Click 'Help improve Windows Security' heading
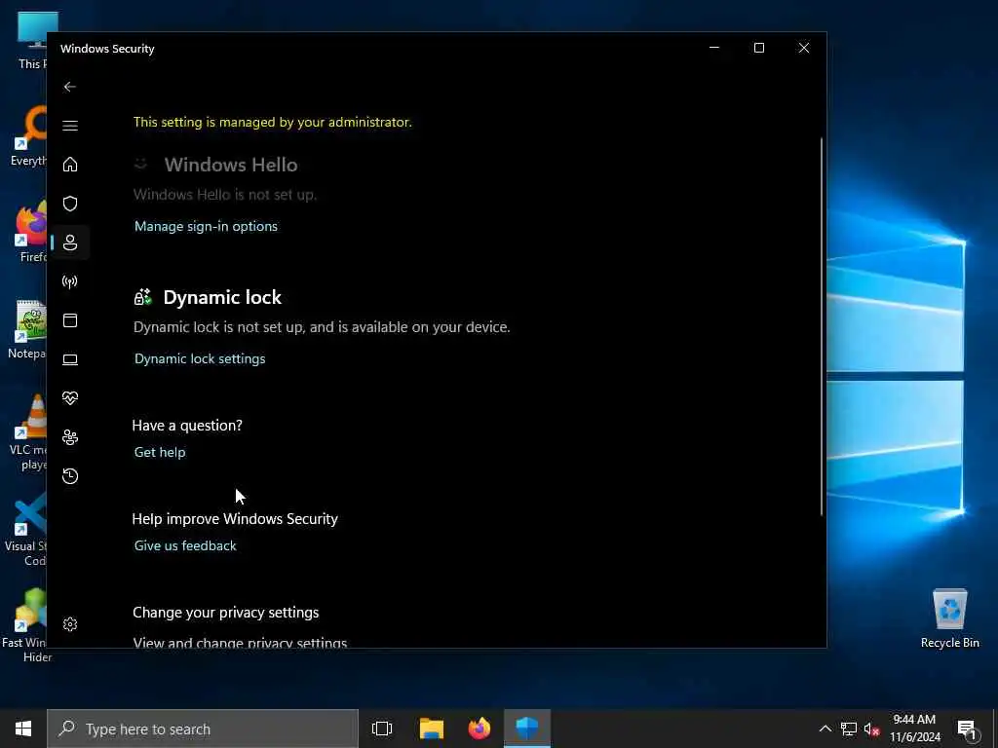Screen dimensions: 998x748 (235, 519)
